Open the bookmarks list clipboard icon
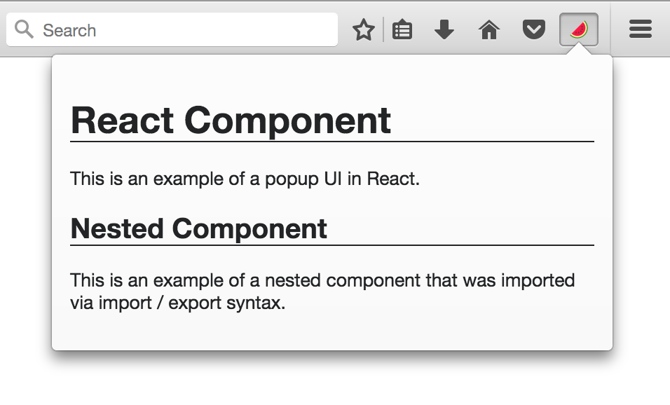The width and height of the screenshot is (670, 405). click(402, 29)
